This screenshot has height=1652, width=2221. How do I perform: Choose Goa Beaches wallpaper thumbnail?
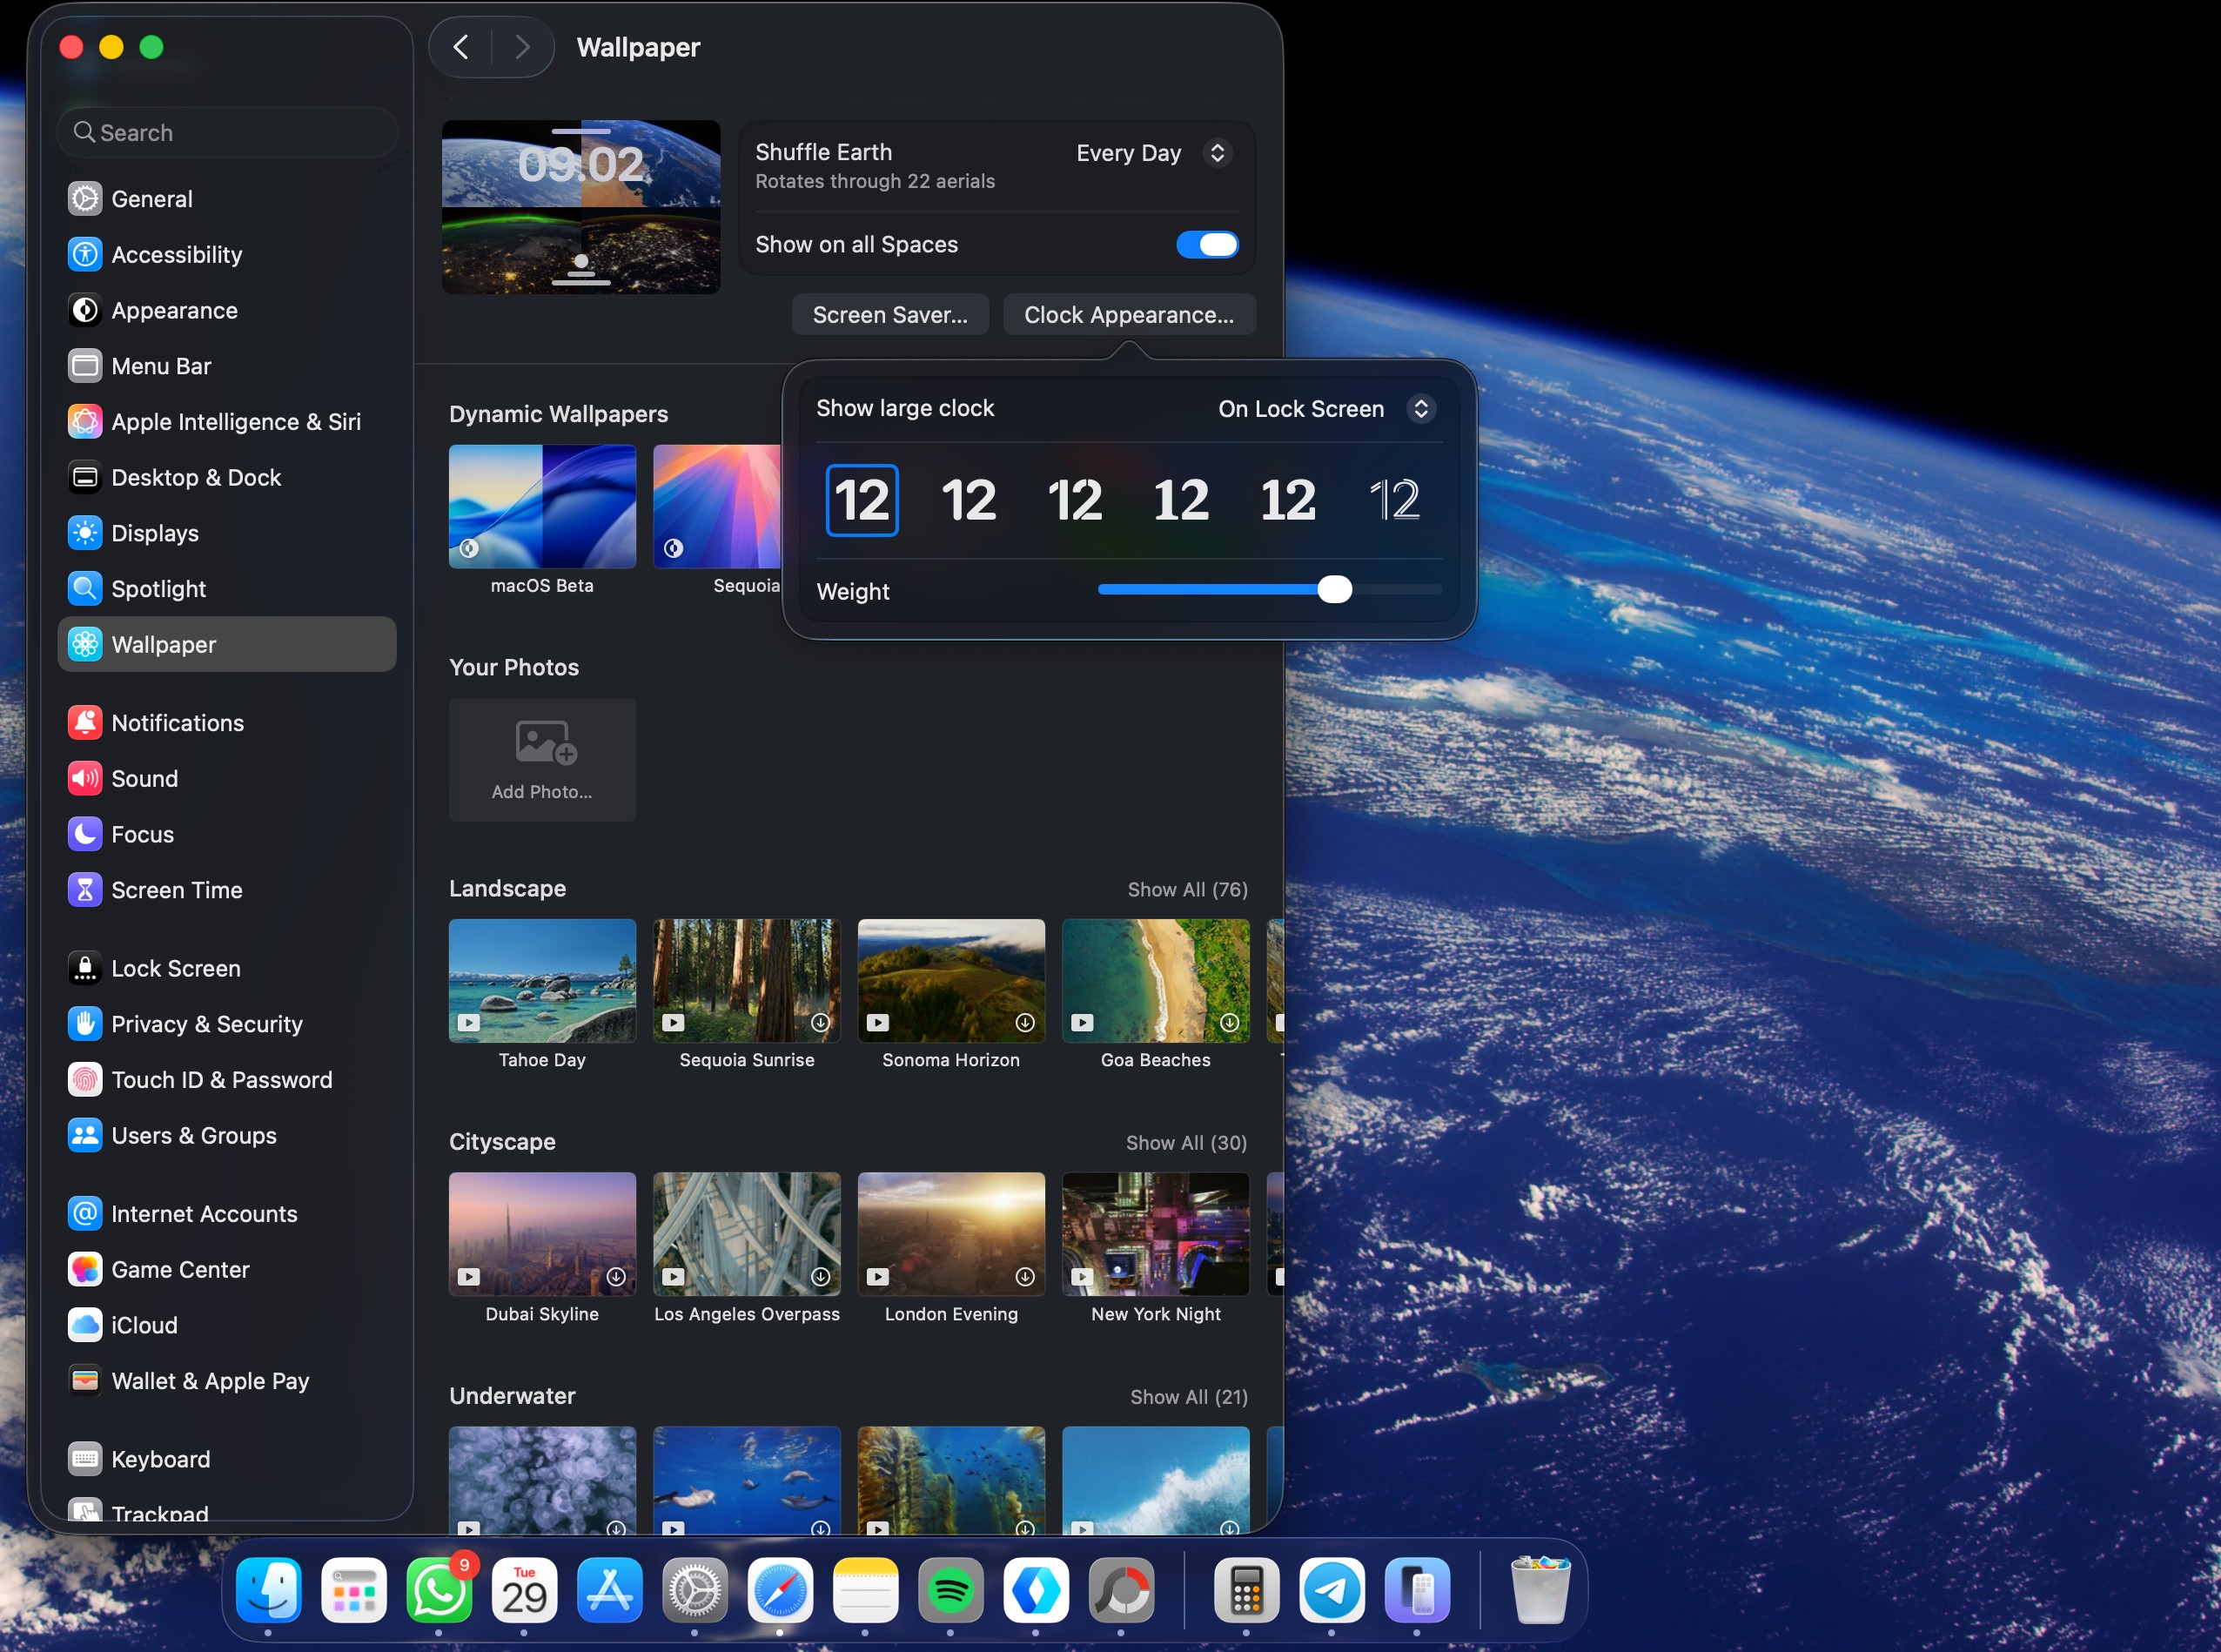tap(1155, 981)
